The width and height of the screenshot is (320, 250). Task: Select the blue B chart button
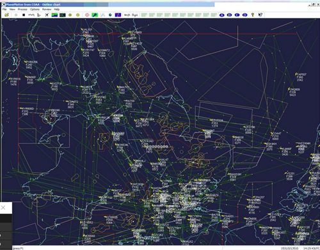230,15
